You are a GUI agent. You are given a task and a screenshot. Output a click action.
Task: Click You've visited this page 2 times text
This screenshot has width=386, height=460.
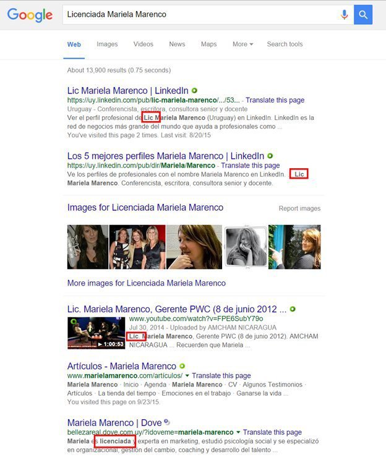139,135
